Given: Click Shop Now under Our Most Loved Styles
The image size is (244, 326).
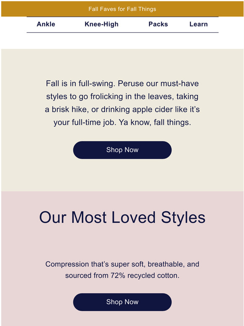Looking at the screenshot, I should pos(122,302).
